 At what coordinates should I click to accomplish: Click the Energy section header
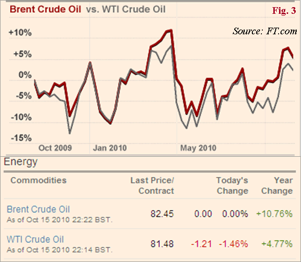tap(21, 162)
